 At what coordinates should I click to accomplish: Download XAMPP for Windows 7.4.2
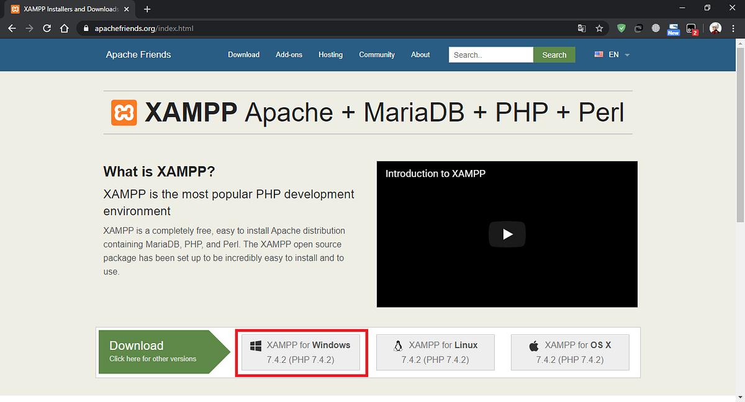point(302,352)
